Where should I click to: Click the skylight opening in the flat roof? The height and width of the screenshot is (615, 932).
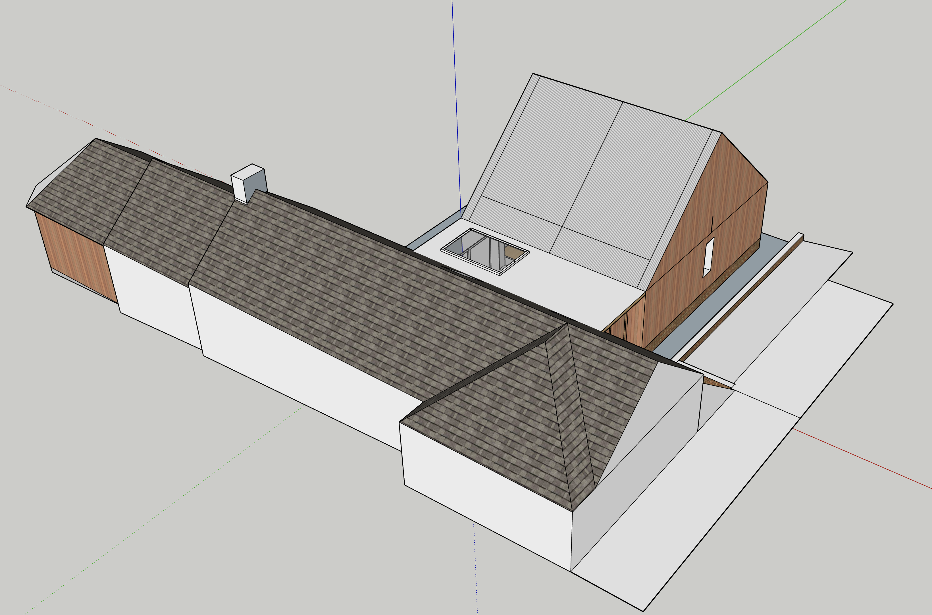tap(485, 252)
